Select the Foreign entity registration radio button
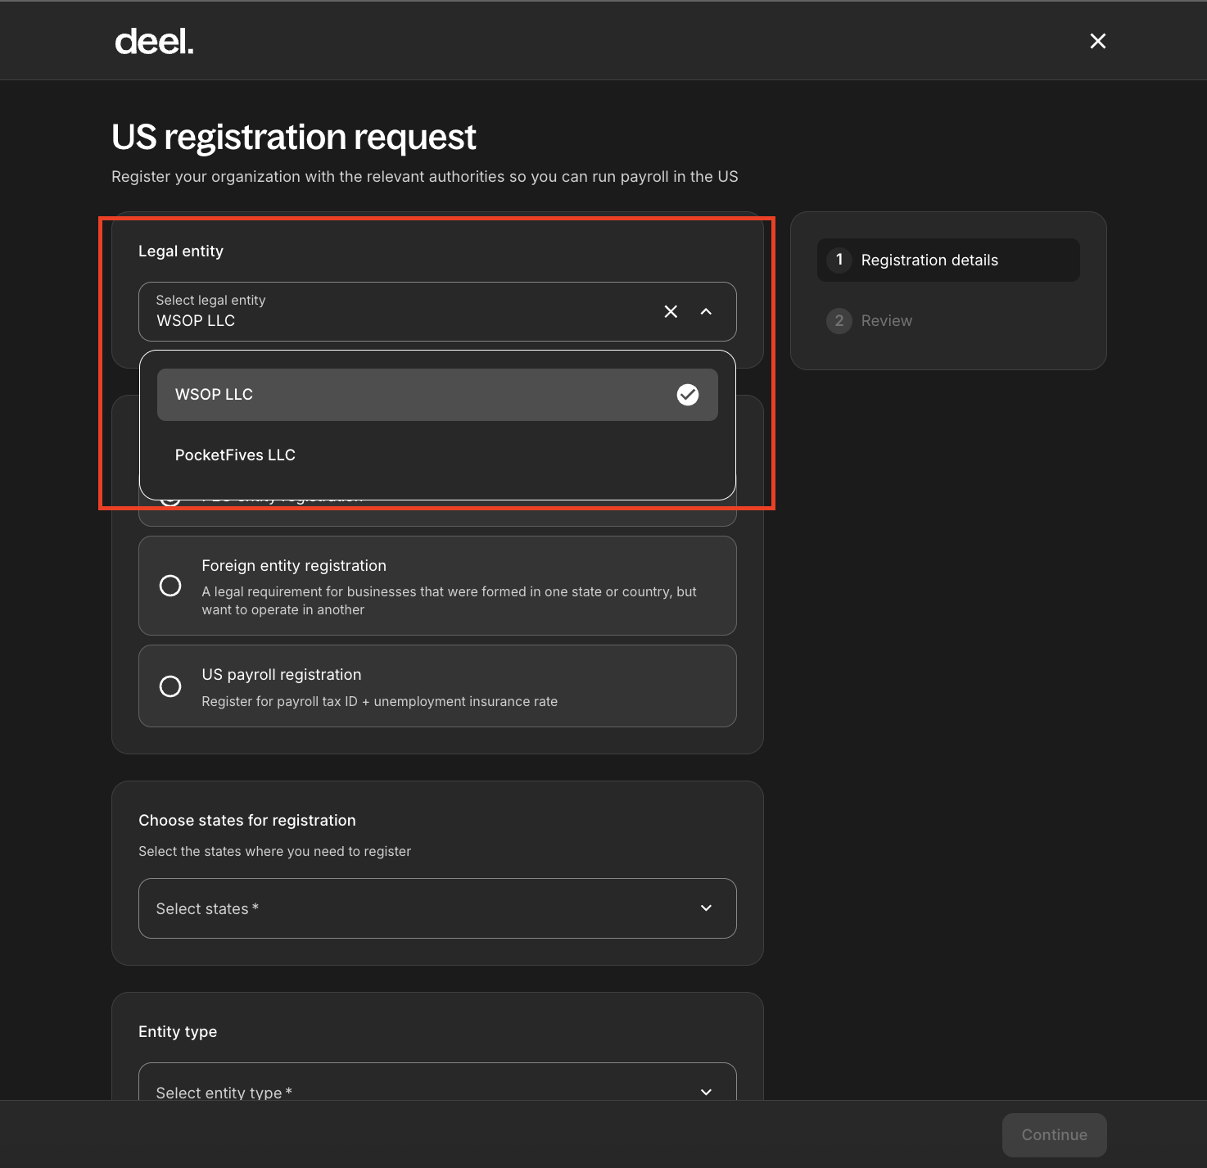 point(170,586)
